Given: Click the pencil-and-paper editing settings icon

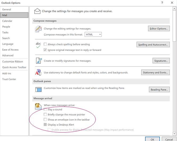Looking at the screenshot, I should (x=38, y=29).
